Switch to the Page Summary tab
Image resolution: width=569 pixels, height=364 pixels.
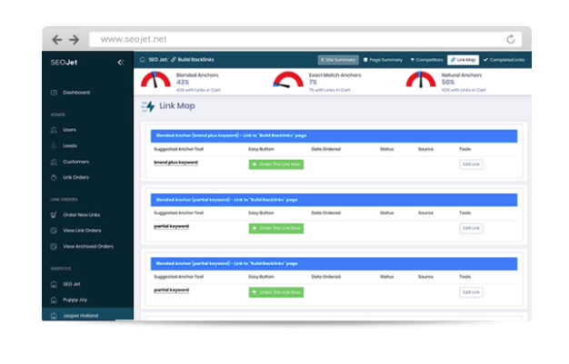(x=384, y=60)
